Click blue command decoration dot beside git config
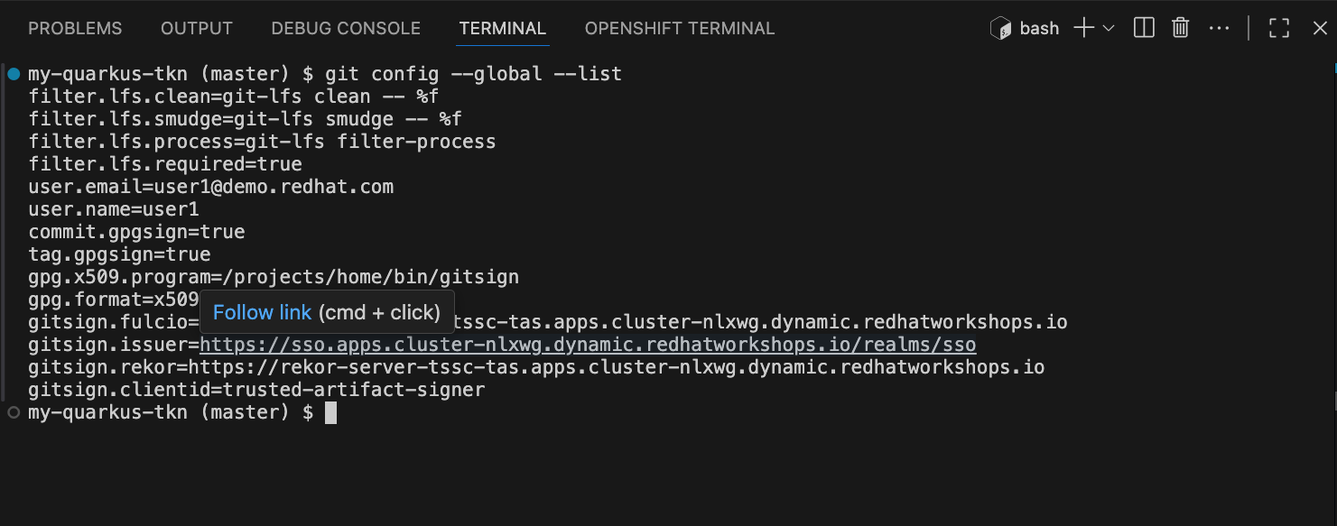This screenshot has height=526, width=1337. (13, 73)
